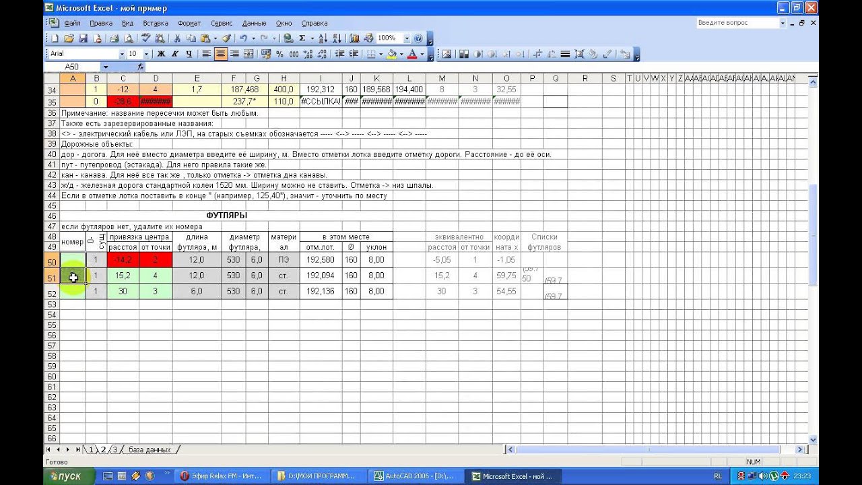Copy selection using the Copy icon
This screenshot has width=862, height=485.
click(191, 38)
